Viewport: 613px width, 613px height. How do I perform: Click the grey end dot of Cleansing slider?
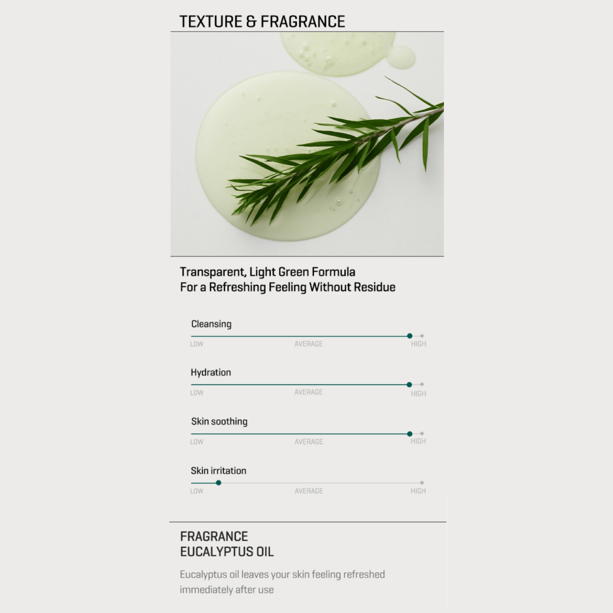pyautogui.click(x=422, y=336)
